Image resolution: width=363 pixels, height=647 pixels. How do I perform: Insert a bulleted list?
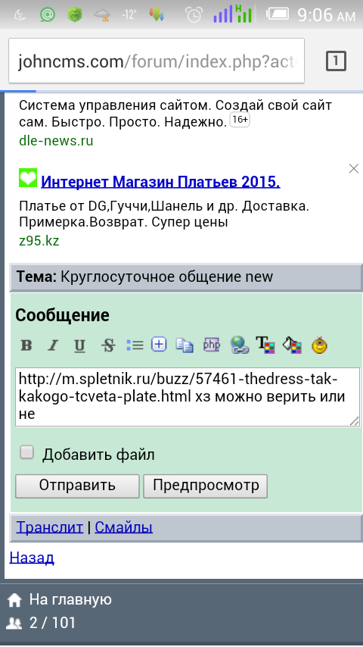tap(135, 345)
